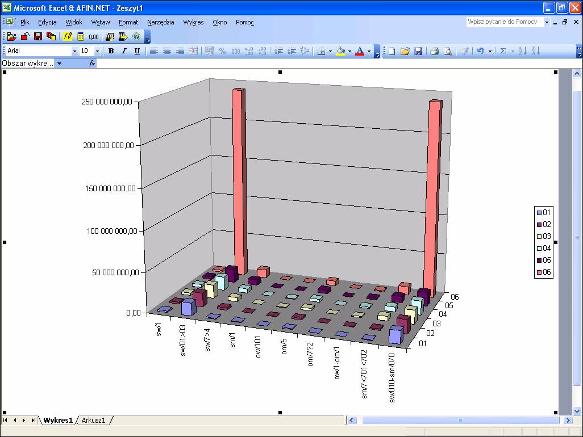
Task: Click the red unlock padlock icon
Action: point(25,36)
